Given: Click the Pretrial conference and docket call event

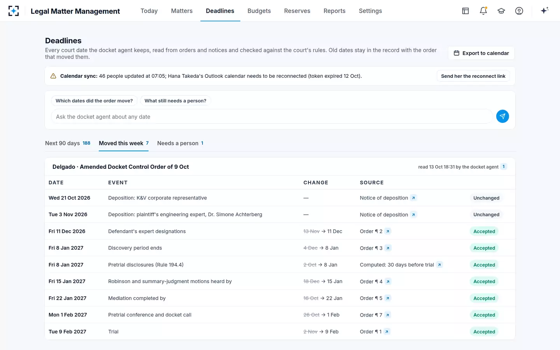Looking at the screenshot, I should click(150, 315).
